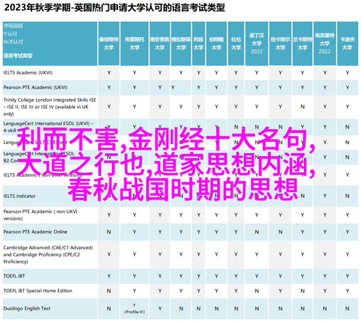
Task: Select the IELTS Indicator row label
Action: 20,196
